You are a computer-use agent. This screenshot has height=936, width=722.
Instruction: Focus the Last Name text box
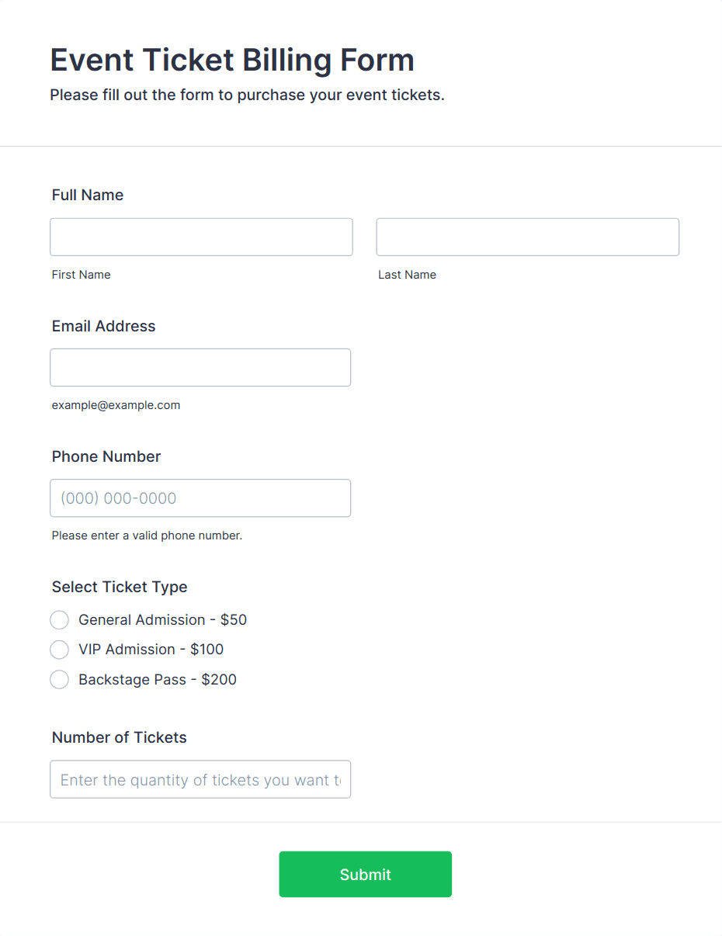527,237
